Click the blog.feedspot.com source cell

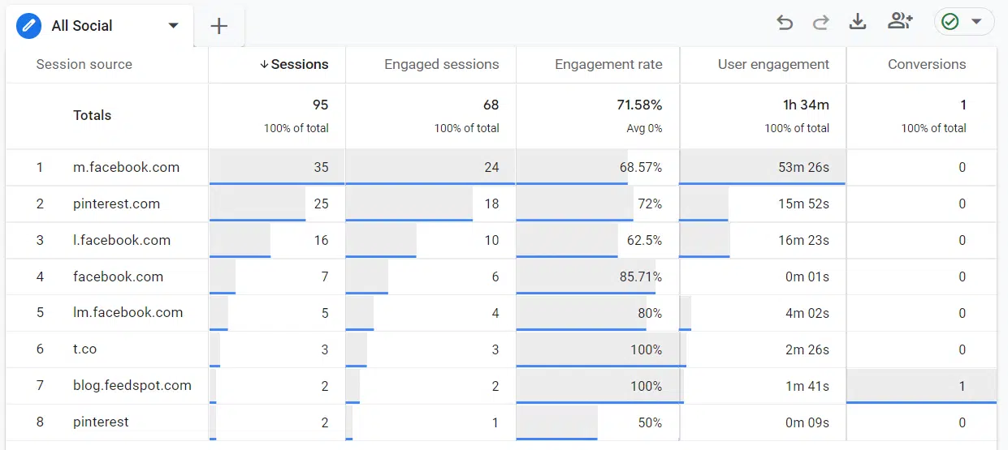pyautogui.click(x=132, y=386)
